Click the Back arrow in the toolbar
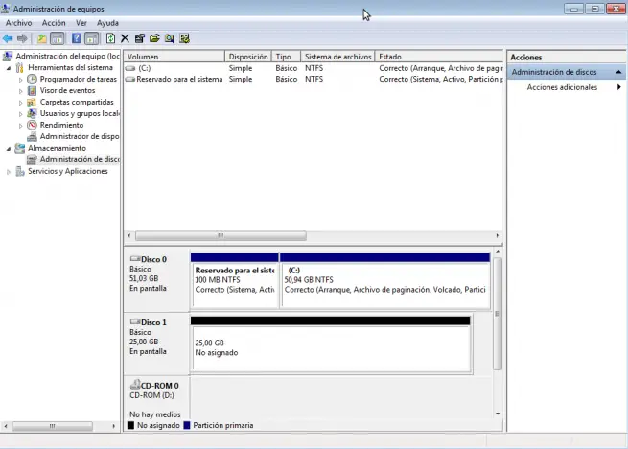628x449 pixels. 8,38
